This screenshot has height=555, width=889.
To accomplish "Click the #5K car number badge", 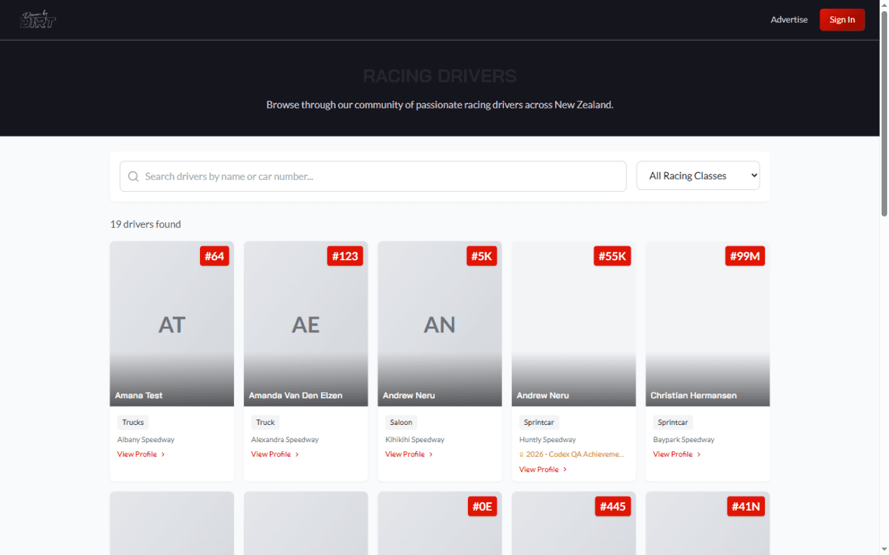I will tap(482, 256).
